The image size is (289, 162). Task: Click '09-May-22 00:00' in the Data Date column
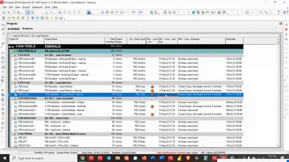234,102
